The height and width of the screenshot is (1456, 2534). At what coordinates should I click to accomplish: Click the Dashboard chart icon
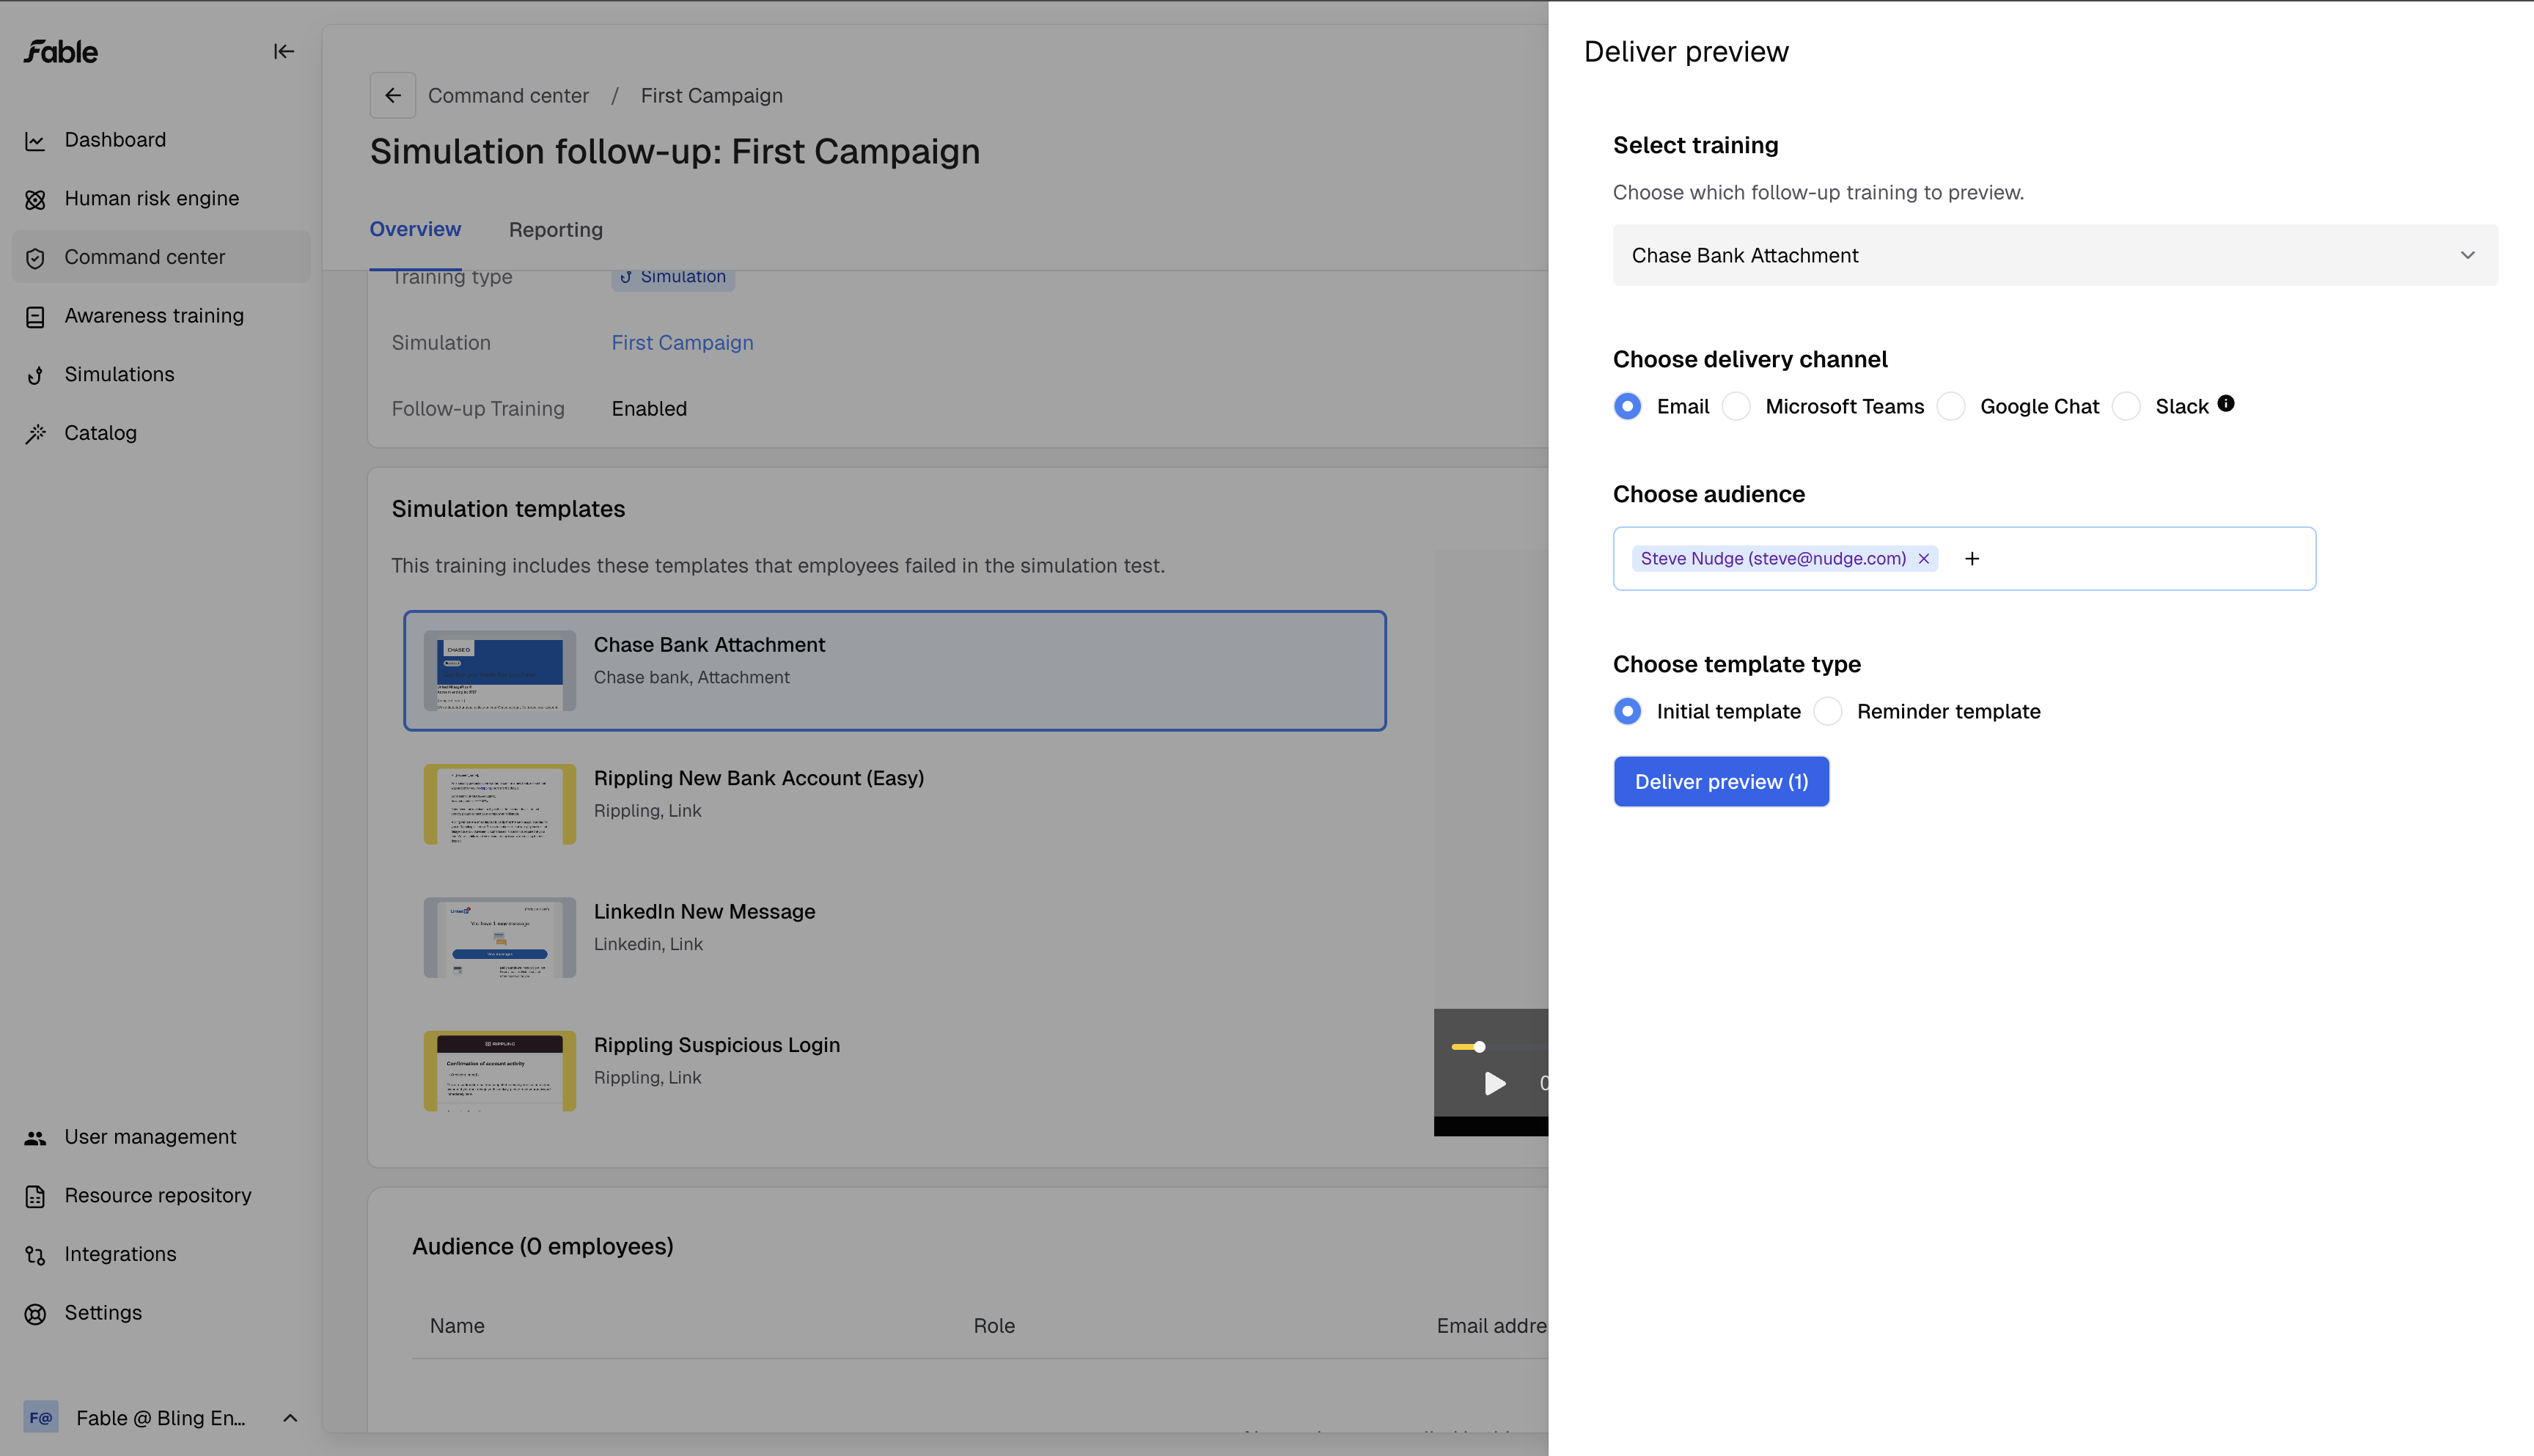[35, 141]
